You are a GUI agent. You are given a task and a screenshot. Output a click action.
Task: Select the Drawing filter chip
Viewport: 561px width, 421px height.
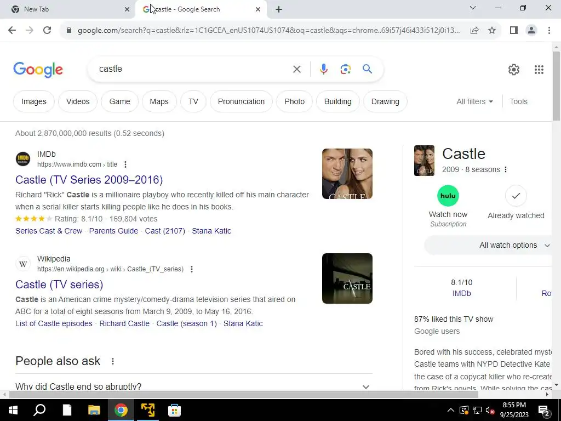point(385,101)
